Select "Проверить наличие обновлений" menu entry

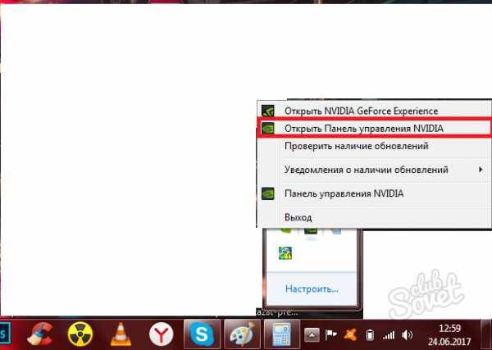(x=356, y=146)
